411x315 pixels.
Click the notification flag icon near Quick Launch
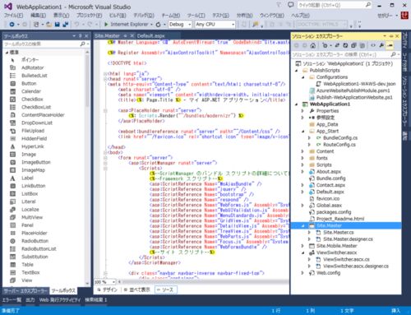279,5
